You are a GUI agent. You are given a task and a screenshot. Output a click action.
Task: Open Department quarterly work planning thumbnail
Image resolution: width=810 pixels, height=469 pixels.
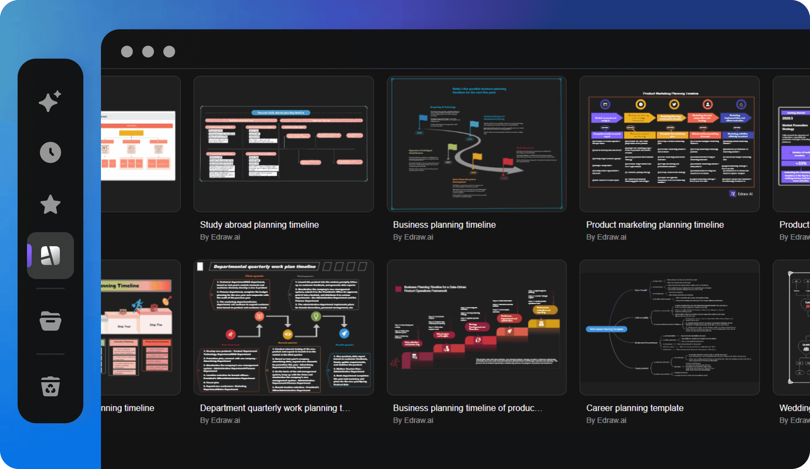[284, 328]
